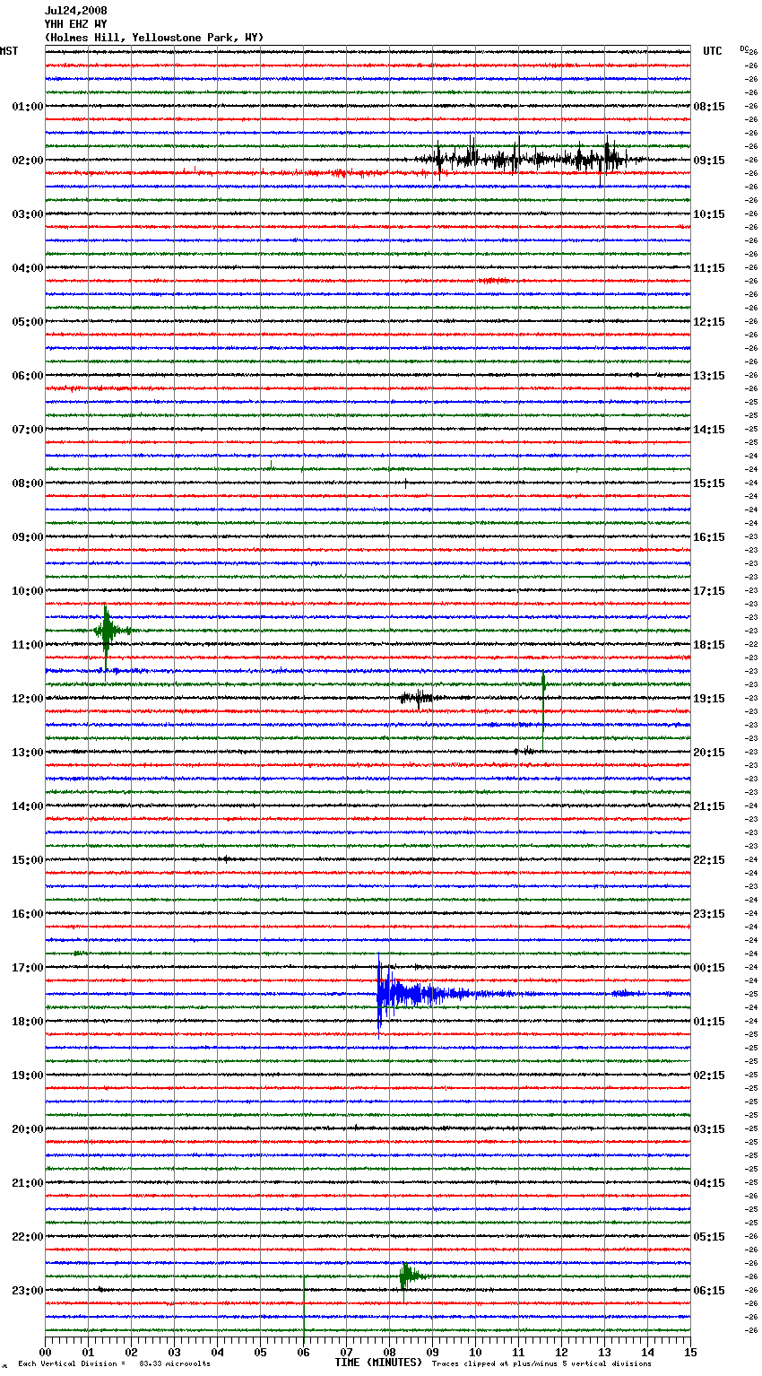Click the Jul24,2008 date heading
Viewport: 762px width, 1376px height.
(75, 11)
